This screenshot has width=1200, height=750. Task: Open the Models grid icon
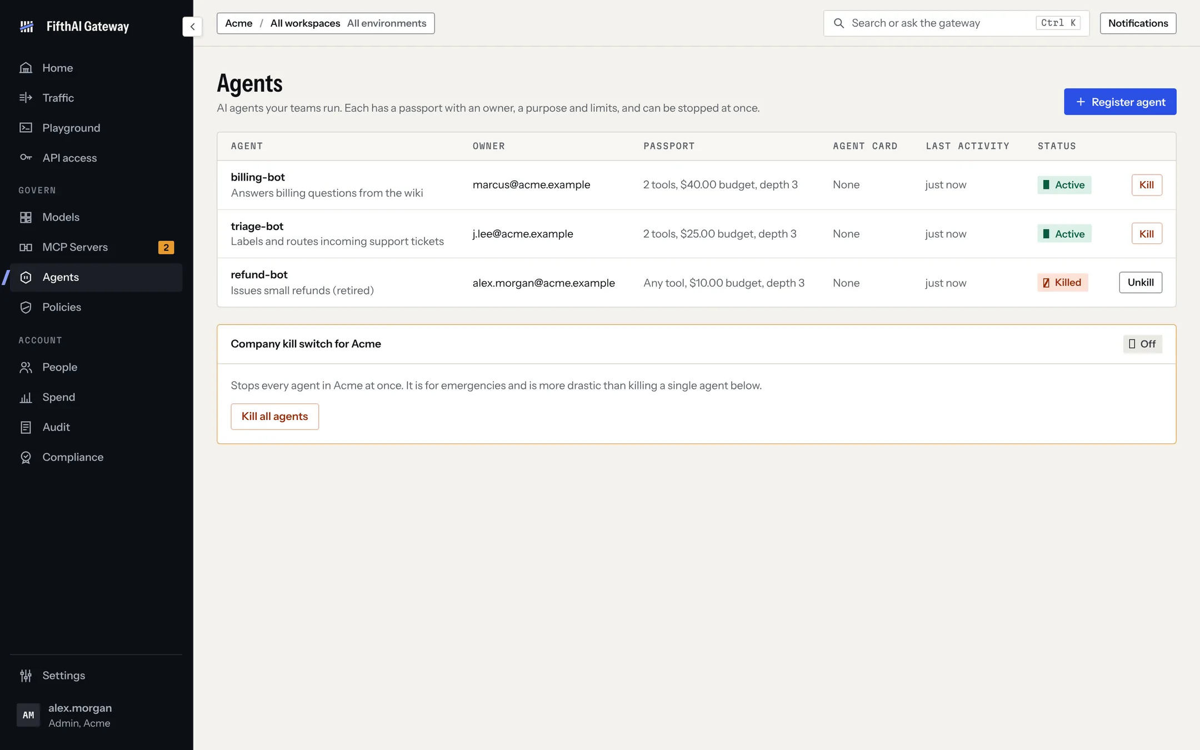[x=26, y=217]
